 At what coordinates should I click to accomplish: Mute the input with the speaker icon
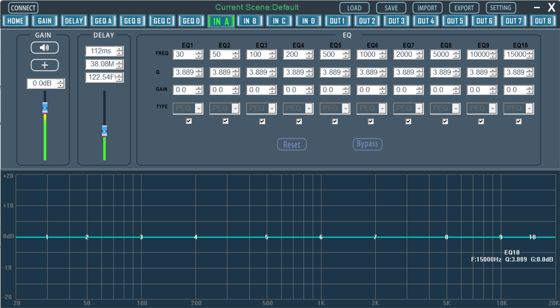click(44, 48)
